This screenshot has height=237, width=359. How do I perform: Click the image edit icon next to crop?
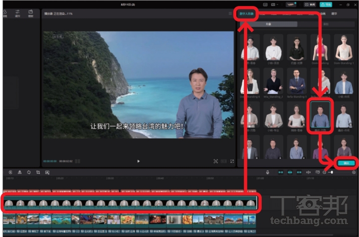click(x=47, y=172)
